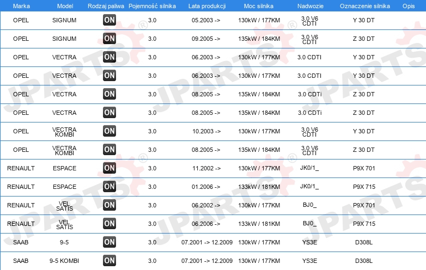Click engine capacity 3.0 in Signum 05.2003 row
This screenshot has height=270, width=426.
pyautogui.click(x=152, y=20)
